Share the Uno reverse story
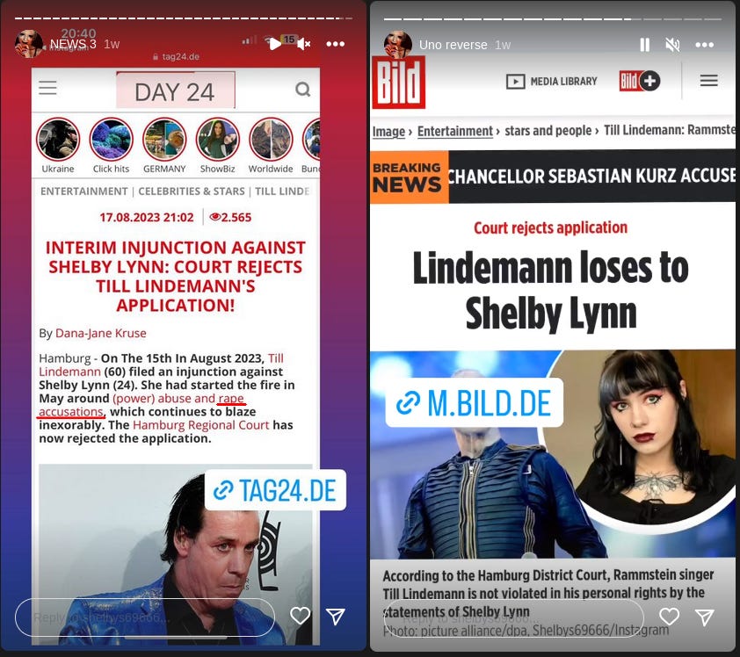 click(x=705, y=617)
